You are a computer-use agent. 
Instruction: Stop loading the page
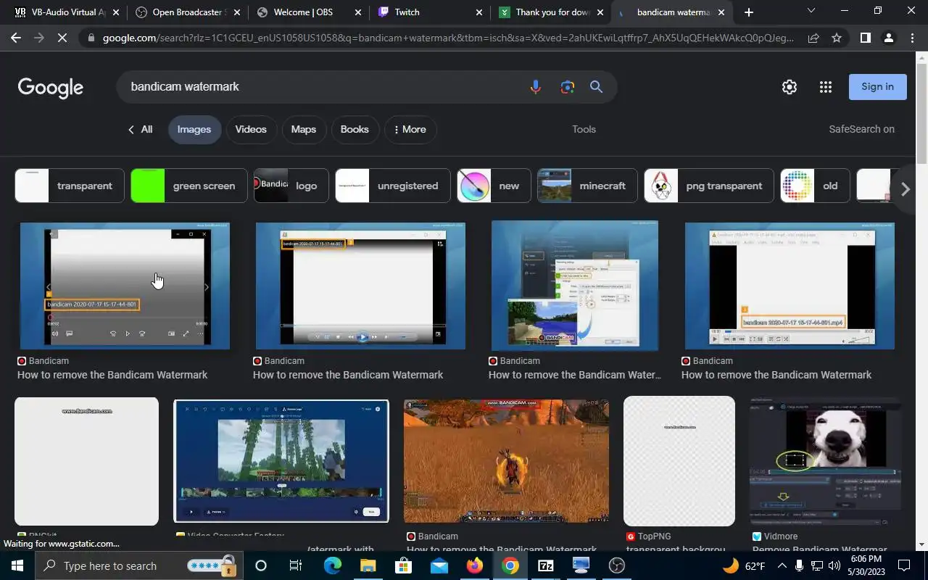coord(62,38)
